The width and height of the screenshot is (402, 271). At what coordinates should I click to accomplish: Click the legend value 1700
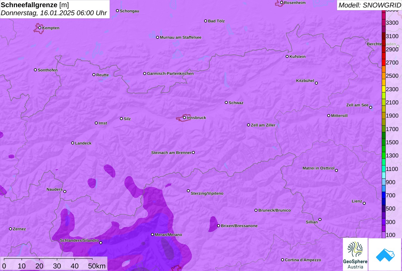(x=392, y=129)
